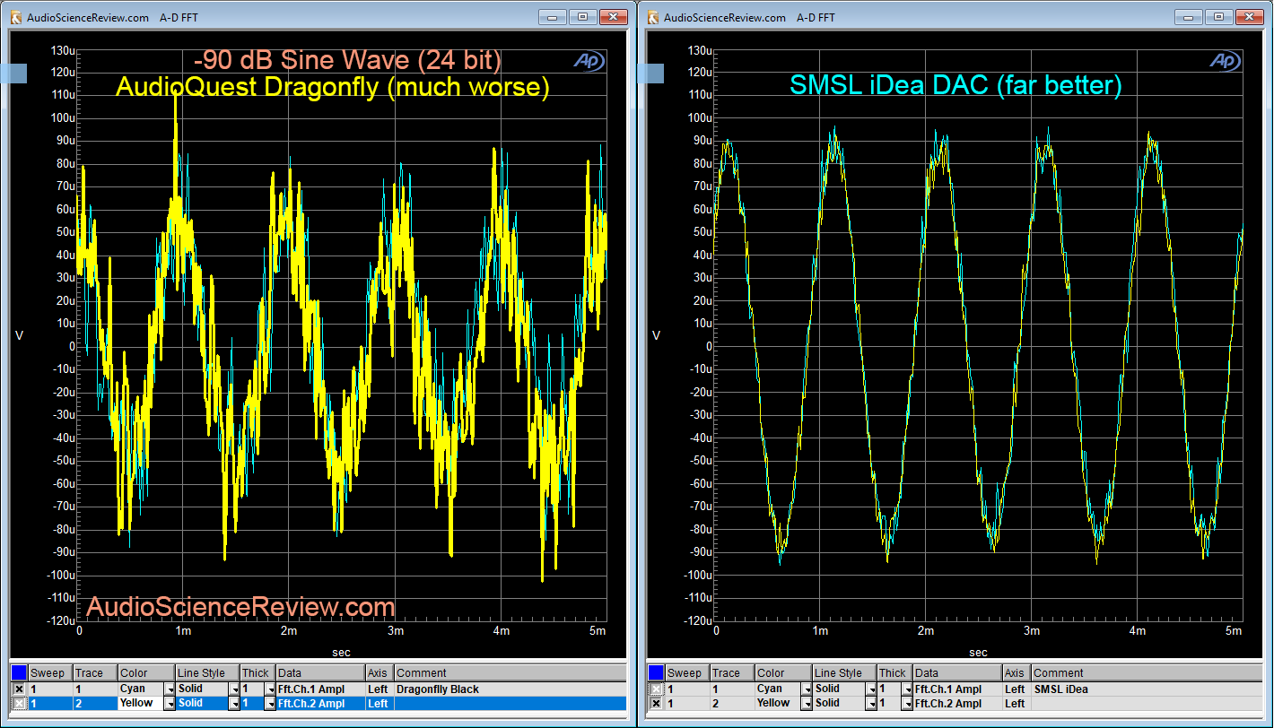Open trace 2 Thick dropdown in Dragonfly legend
Screen dimensions: 1274x728
[269, 704]
